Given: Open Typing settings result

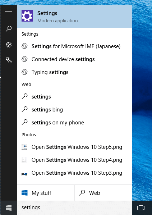Looking at the screenshot, I should tap(75, 72).
